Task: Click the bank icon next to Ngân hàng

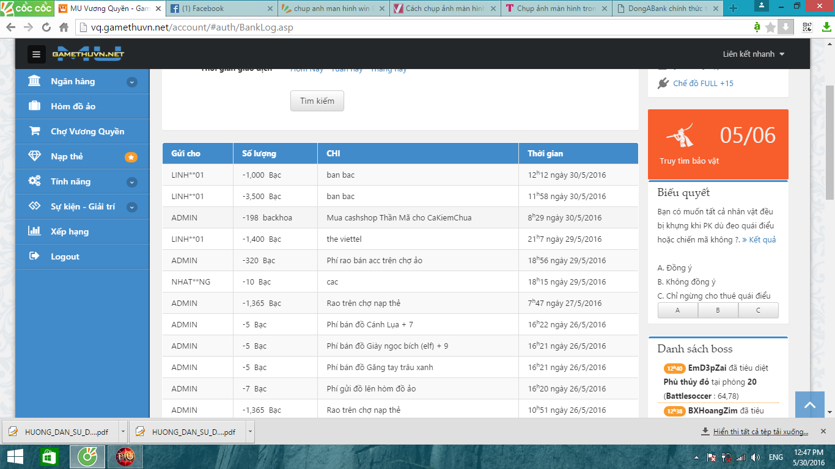Action: [x=35, y=81]
